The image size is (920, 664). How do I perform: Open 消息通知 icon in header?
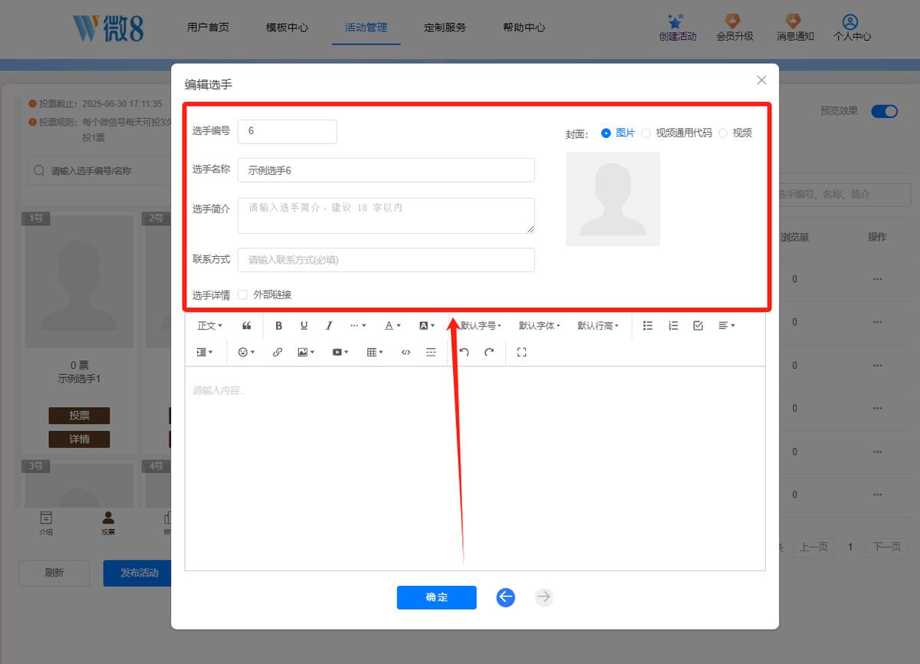pyautogui.click(x=793, y=22)
